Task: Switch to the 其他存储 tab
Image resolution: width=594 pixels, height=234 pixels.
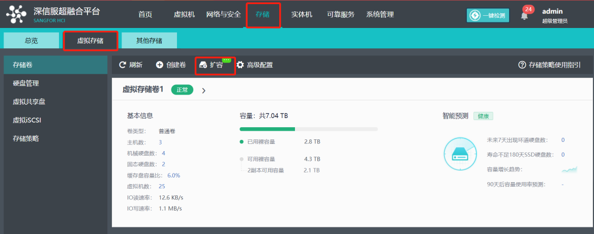Action: (x=149, y=41)
